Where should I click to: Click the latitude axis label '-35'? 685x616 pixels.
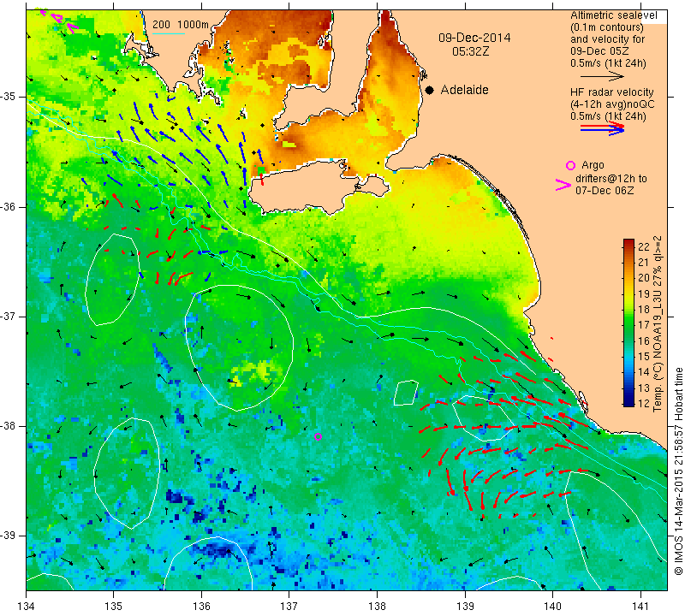point(9,97)
